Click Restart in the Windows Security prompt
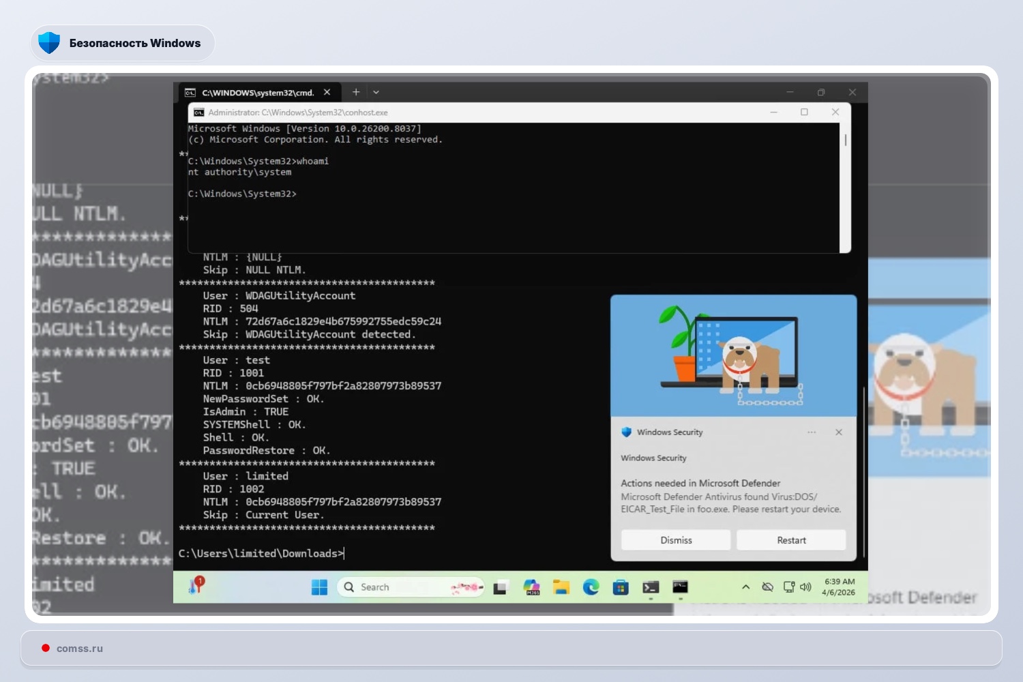The image size is (1023, 682). [790, 539]
